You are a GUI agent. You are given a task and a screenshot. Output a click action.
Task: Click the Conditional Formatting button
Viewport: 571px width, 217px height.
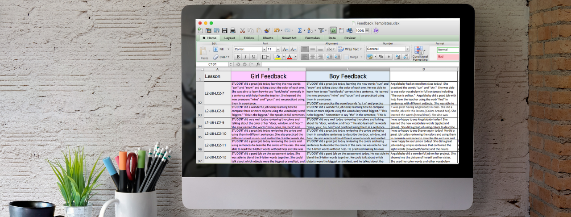pyautogui.click(x=420, y=54)
